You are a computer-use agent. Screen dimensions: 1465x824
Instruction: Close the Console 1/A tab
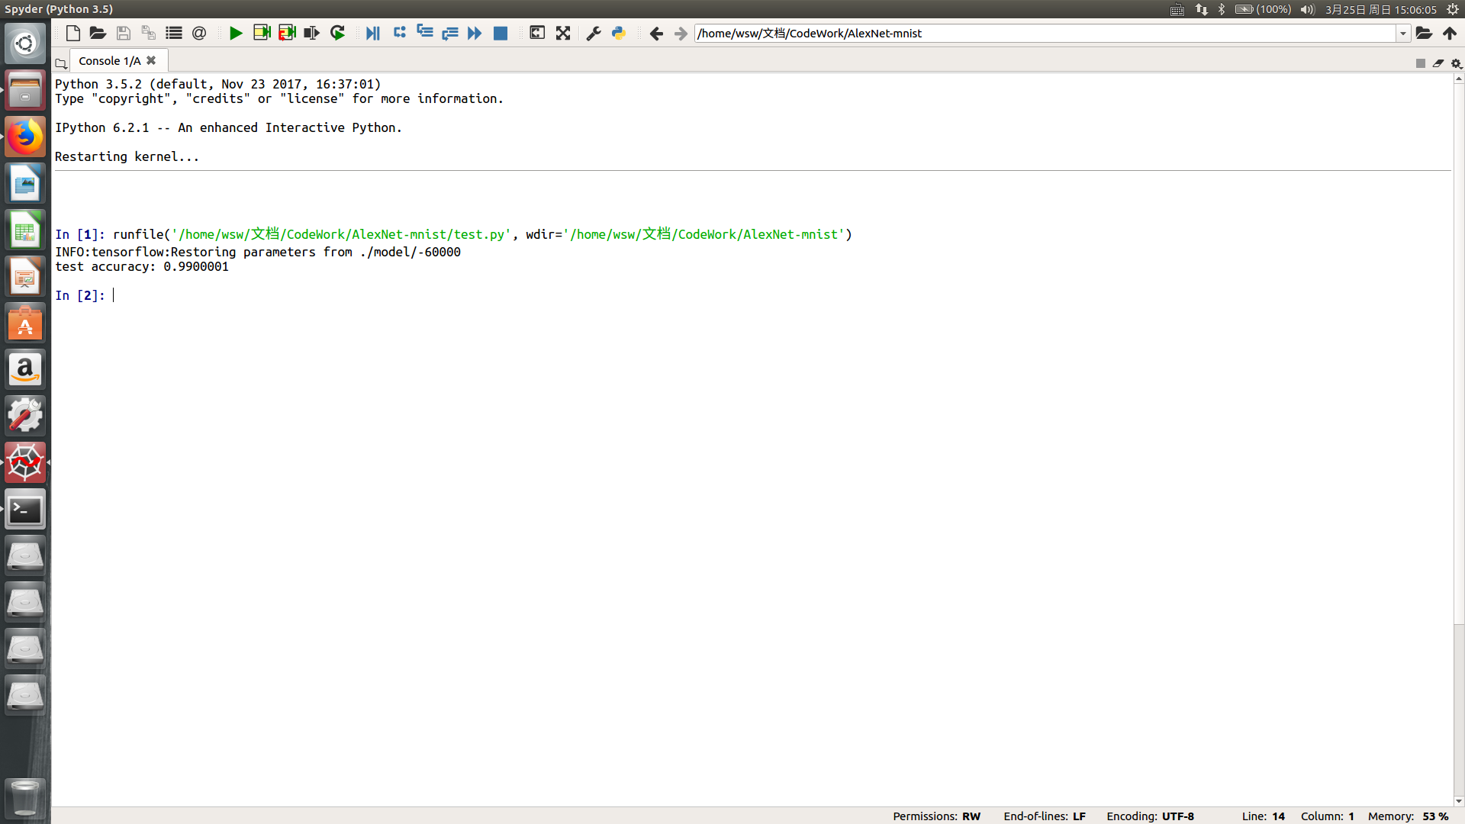[151, 60]
